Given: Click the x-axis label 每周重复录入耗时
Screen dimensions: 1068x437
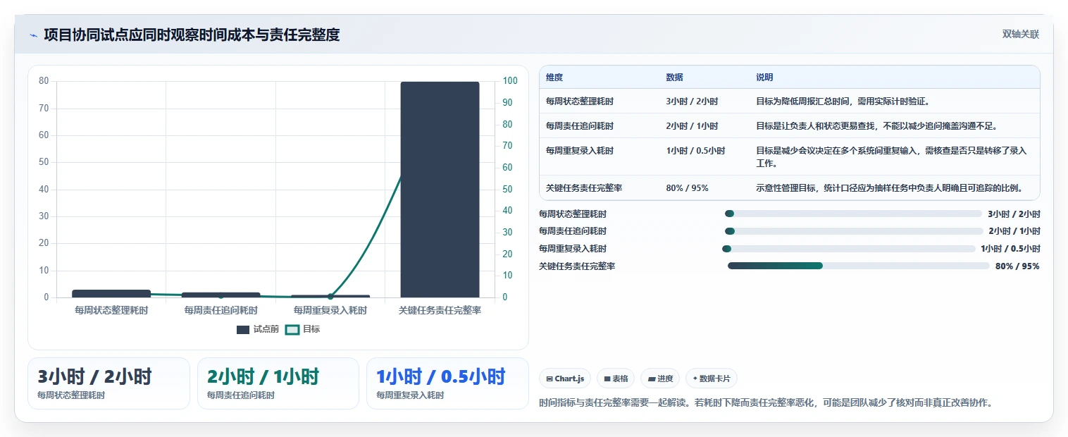Looking at the screenshot, I should pos(330,310).
